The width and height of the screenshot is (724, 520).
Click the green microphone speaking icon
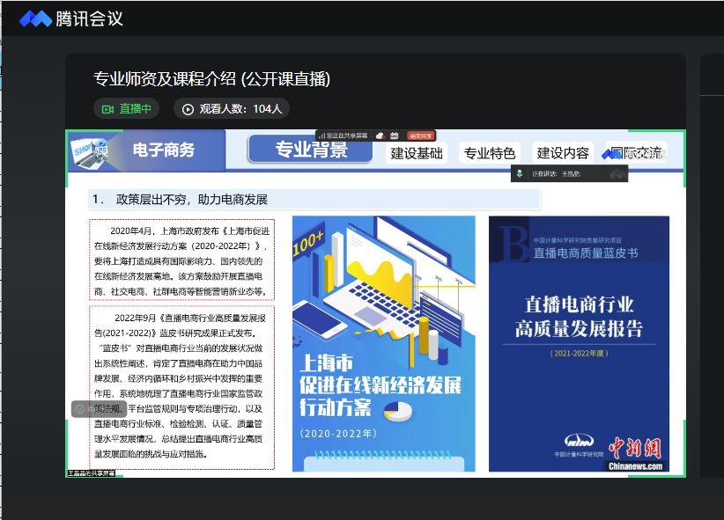click(x=521, y=173)
